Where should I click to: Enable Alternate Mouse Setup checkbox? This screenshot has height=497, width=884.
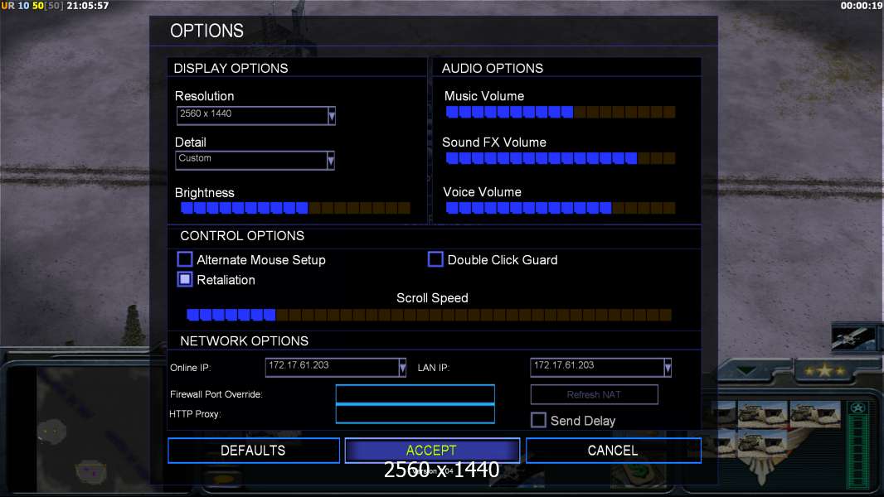[x=185, y=259]
